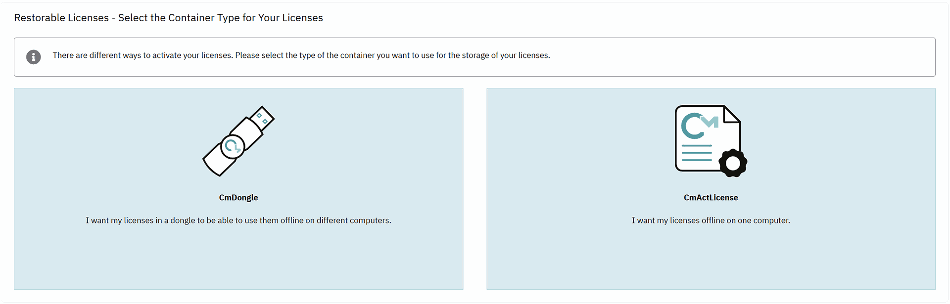The image size is (950, 304).
Task: Click the info icon in the notice box
Action: 34,57
